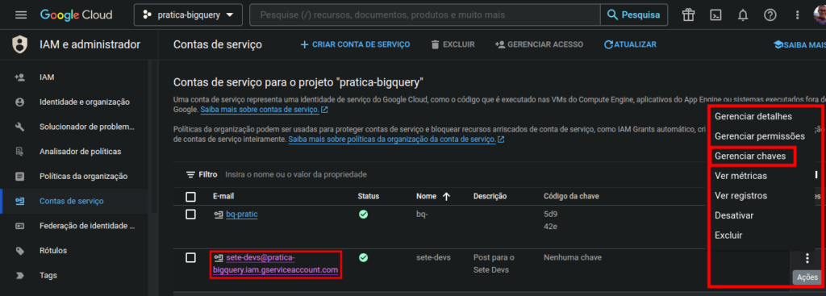Screen dimensions: 826x296
Task: Open the bq-pratic service account link
Action: click(242, 215)
